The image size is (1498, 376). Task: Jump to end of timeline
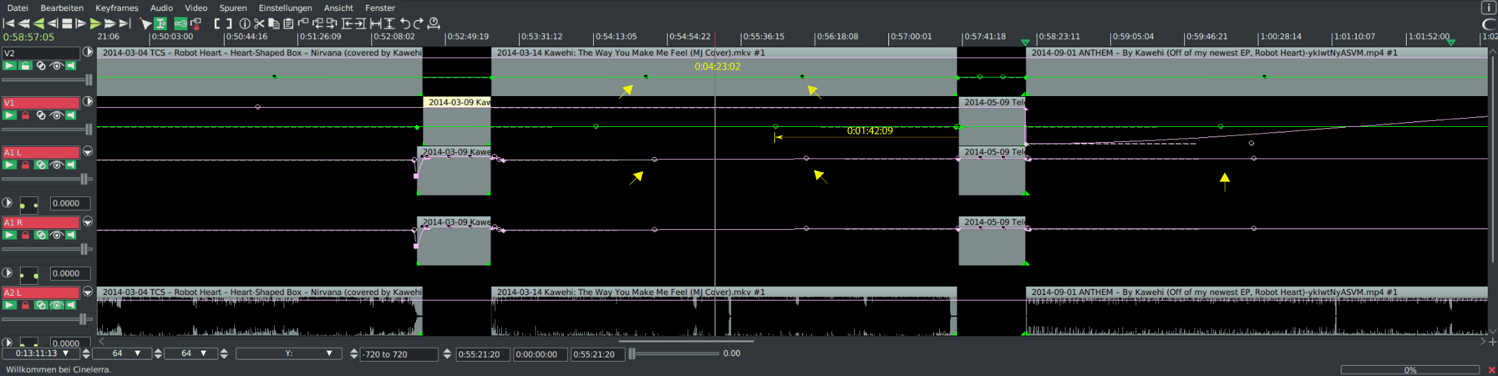tap(124, 23)
